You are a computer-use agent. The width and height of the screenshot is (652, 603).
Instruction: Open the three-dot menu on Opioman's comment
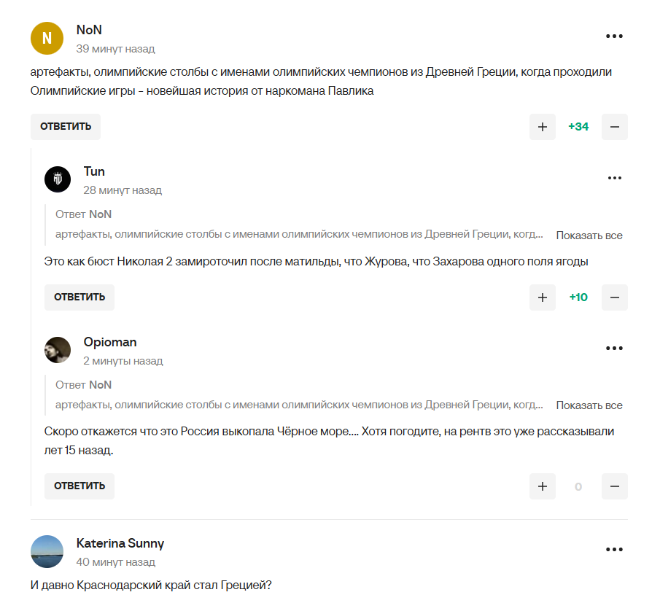(x=615, y=348)
